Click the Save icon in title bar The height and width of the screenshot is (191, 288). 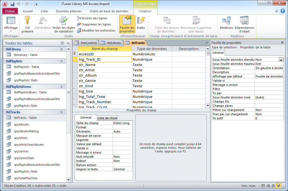pyautogui.click(x=12, y=4)
